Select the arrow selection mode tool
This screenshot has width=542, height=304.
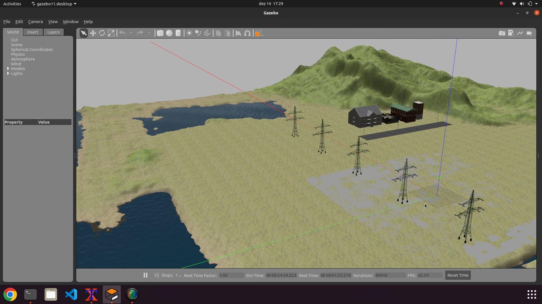[84, 33]
